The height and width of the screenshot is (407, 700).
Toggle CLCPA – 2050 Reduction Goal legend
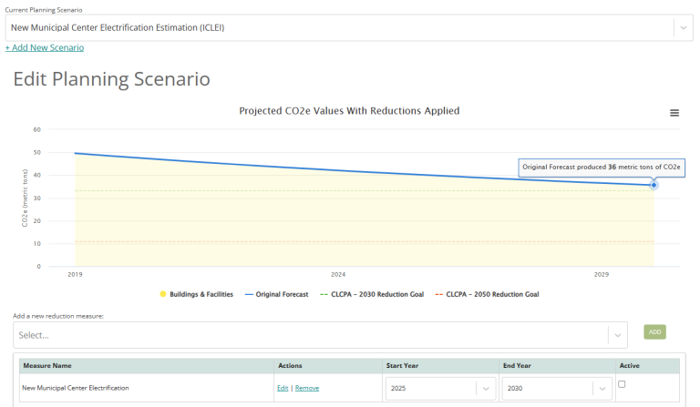[488, 294]
